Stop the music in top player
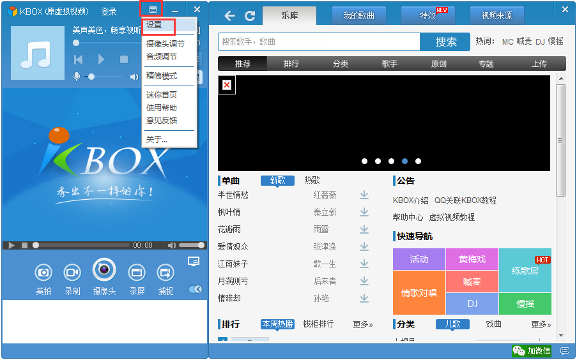This screenshot has height=360, width=577. pyautogui.click(x=124, y=59)
